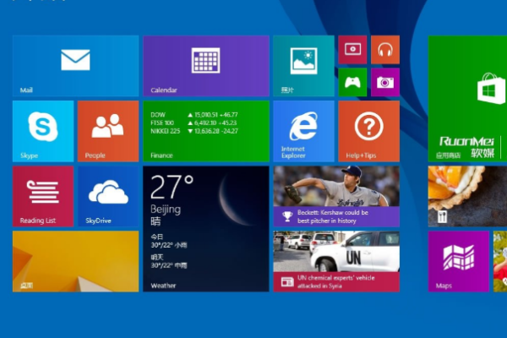Click tomorrow's forecast 明天 30°/22°
Viewport: 507px width, 338px height.
[x=169, y=261]
